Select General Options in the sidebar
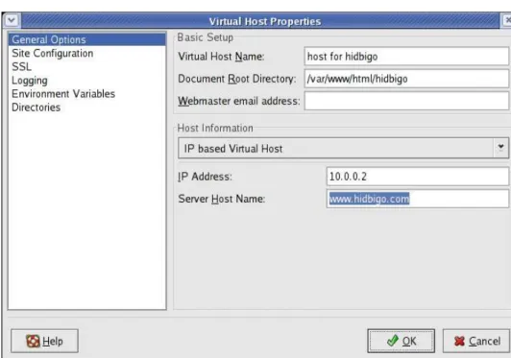511x358 pixels. pyautogui.click(x=87, y=39)
